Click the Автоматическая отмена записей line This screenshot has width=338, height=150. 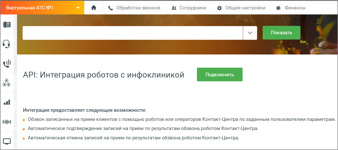pos(133,138)
